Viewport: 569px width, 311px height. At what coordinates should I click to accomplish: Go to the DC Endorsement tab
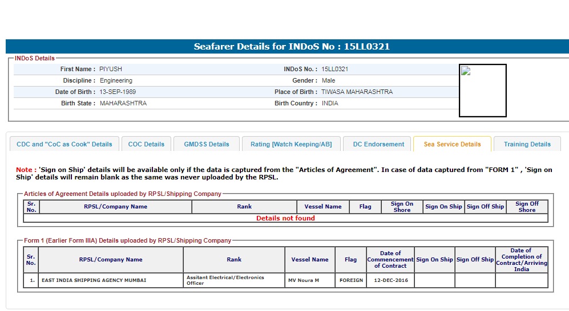point(378,144)
